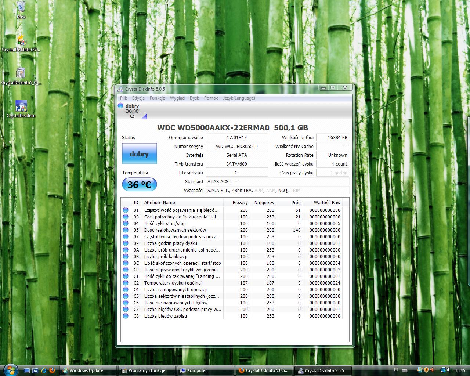Sort by the Attribute Name column header
470x376 pixels.
click(x=183, y=202)
